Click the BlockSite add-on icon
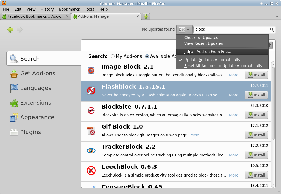 pyautogui.click(x=91, y=111)
